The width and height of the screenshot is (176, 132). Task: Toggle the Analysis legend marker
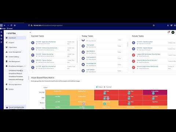97,87
